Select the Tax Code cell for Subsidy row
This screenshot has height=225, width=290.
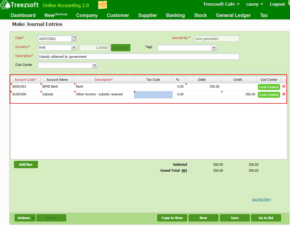pyautogui.click(x=153, y=94)
